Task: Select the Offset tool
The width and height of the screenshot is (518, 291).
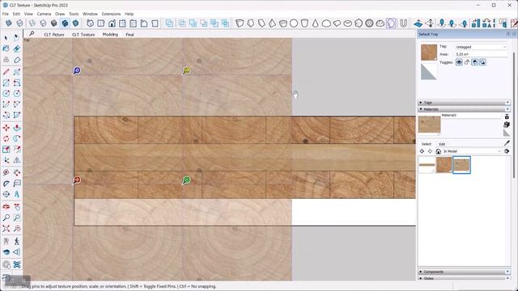Action: click(16, 150)
